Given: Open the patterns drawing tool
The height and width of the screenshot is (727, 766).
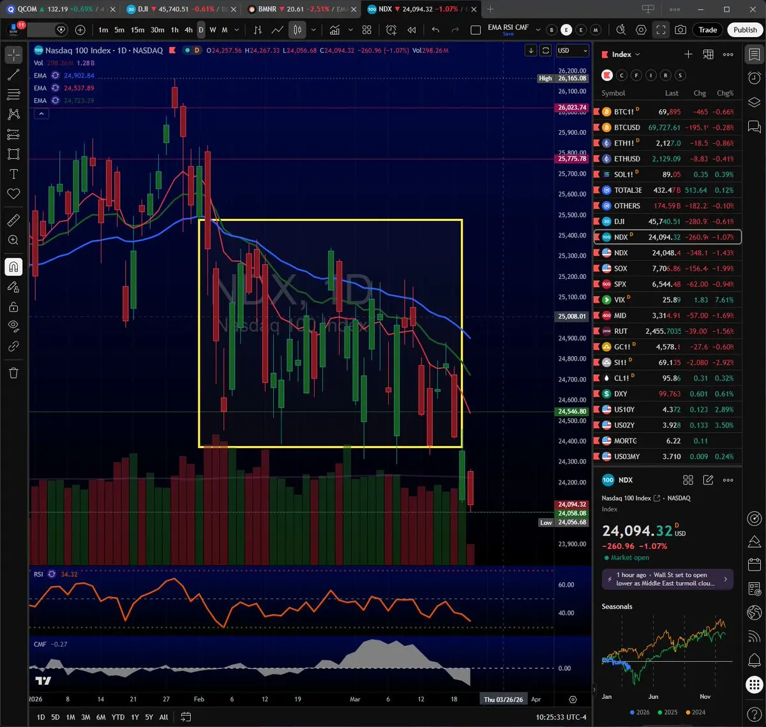Looking at the screenshot, I should [x=13, y=115].
